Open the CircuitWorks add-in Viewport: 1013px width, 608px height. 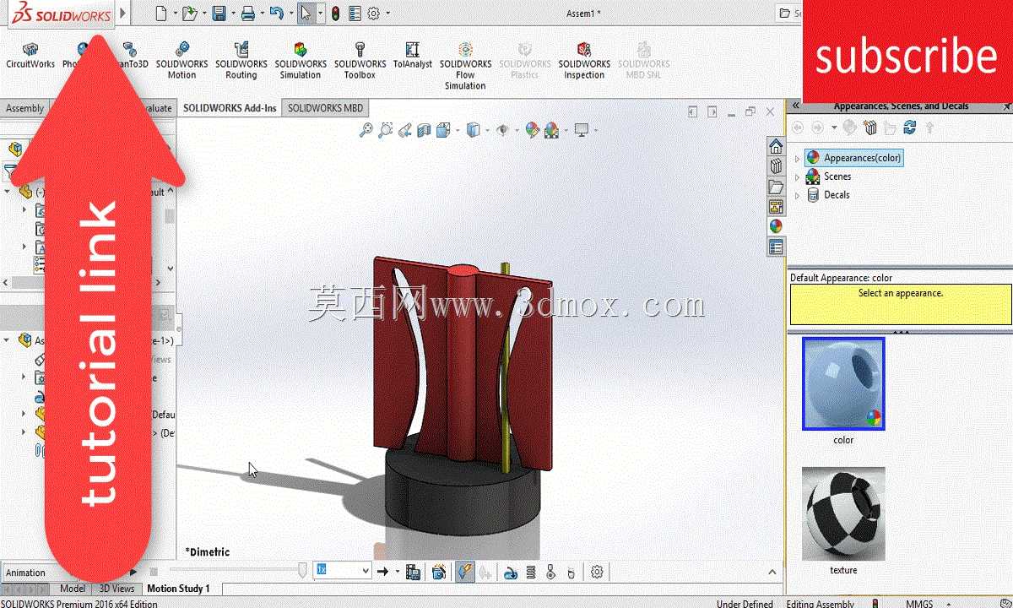pyautogui.click(x=30, y=56)
